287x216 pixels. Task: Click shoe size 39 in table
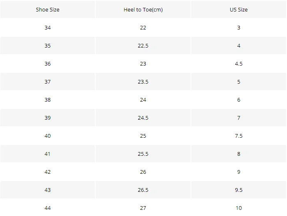[x=48, y=118]
